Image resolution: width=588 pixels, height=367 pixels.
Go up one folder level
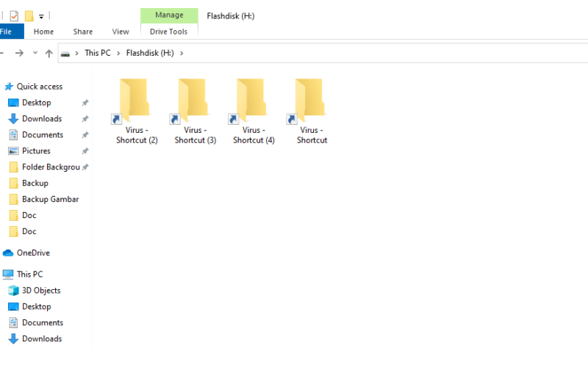click(49, 53)
